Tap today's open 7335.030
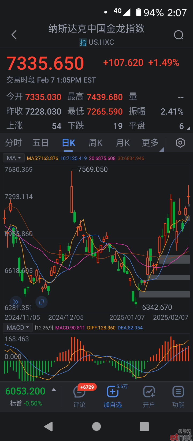The image size is (193, 441). click(43, 97)
